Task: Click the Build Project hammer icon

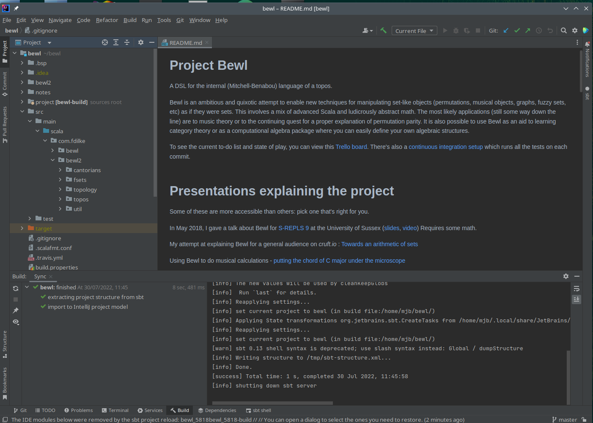Action: 384,30
